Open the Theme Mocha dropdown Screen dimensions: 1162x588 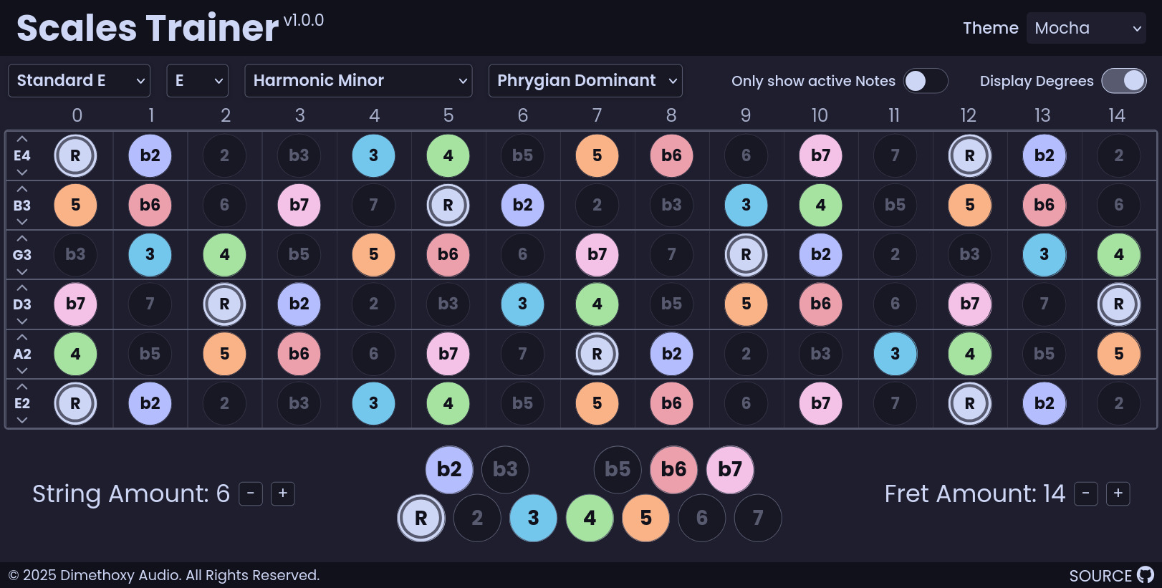pos(1086,28)
